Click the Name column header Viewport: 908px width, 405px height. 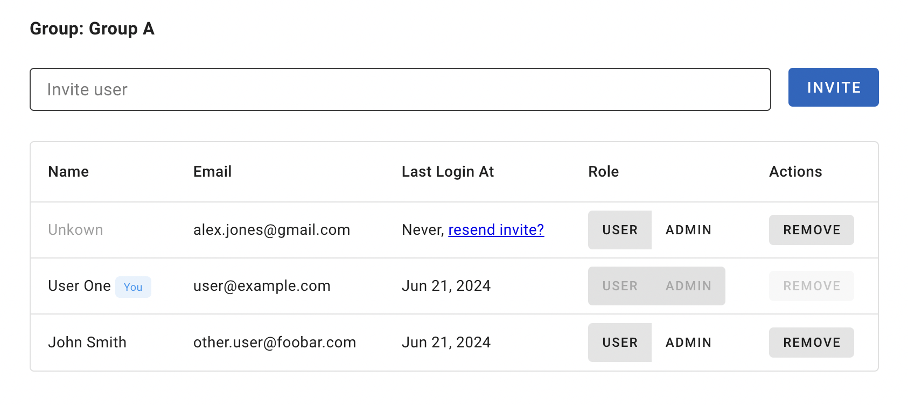click(68, 172)
